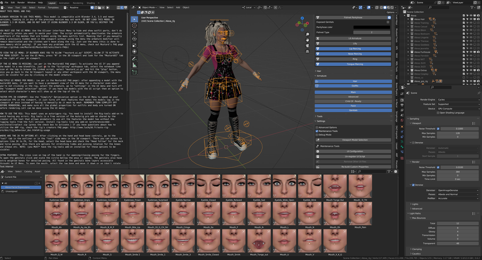Expand the Hair panel in MustardUI
Viewport: 482px width, 260px height.
tap(319, 71)
